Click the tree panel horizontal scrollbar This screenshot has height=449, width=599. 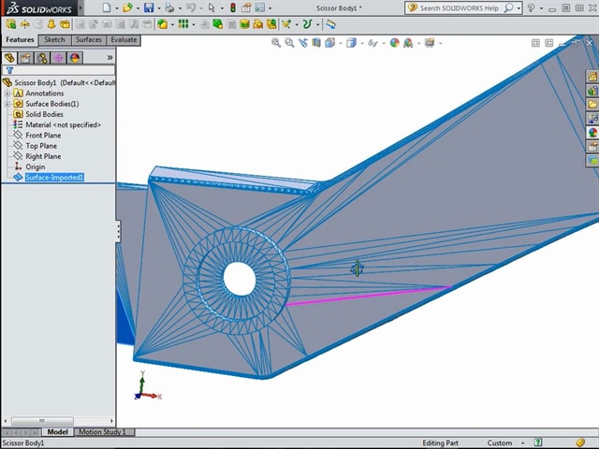tap(42, 421)
